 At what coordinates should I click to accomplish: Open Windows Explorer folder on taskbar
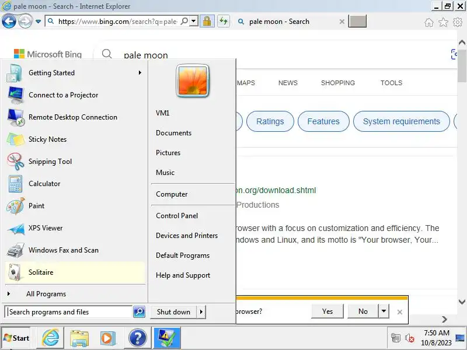79,338
